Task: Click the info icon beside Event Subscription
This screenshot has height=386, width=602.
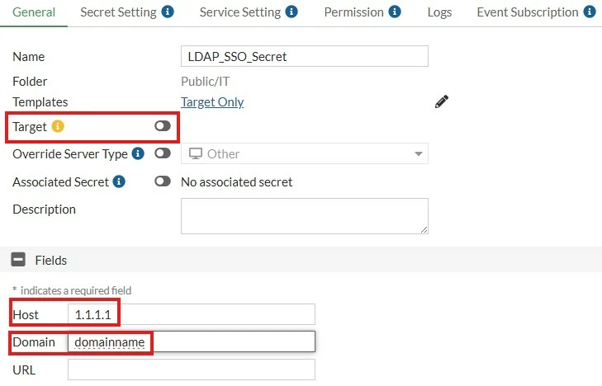Action: [590, 12]
